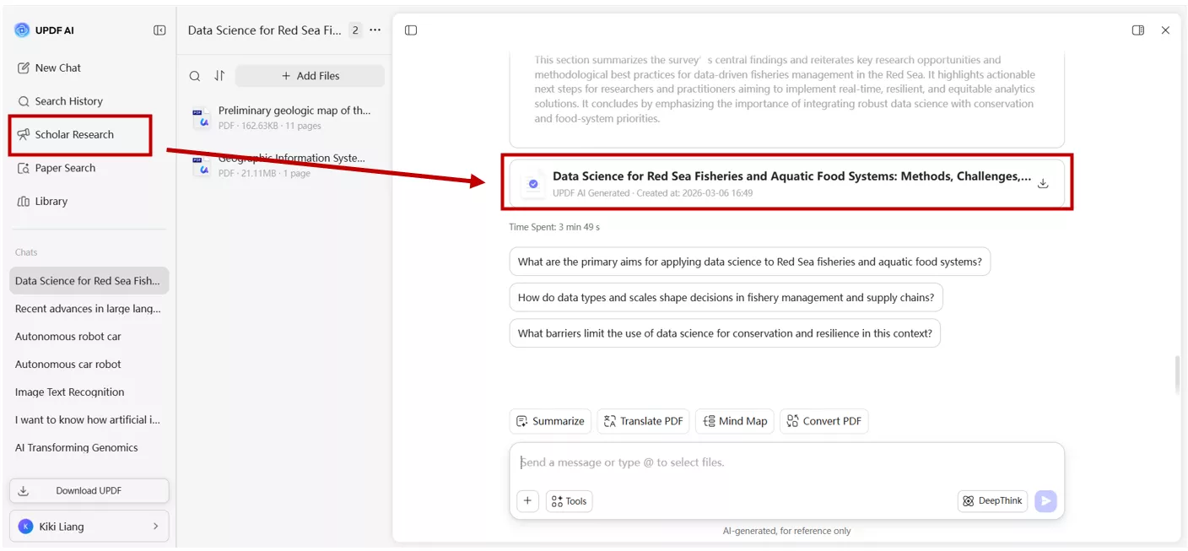Click the Mind Map button

[734, 421]
